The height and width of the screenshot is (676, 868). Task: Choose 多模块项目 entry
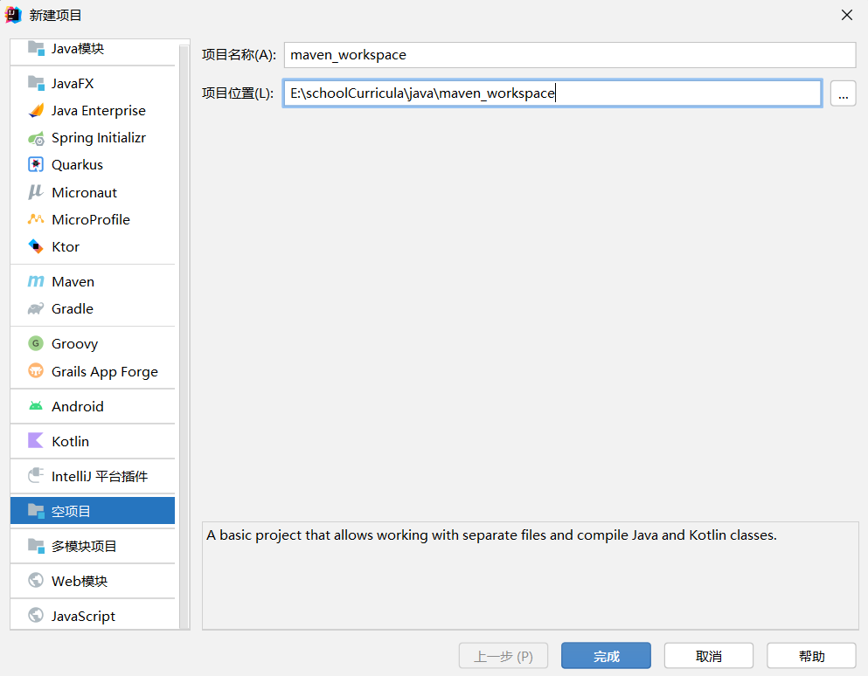coord(93,546)
